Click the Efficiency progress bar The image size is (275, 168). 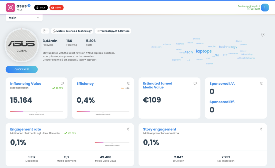coord(103,111)
